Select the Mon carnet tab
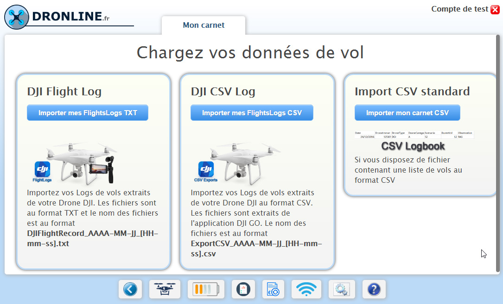Image resolution: width=503 pixels, height=304 pixels. pyautogui.click(x=204, y=25)
